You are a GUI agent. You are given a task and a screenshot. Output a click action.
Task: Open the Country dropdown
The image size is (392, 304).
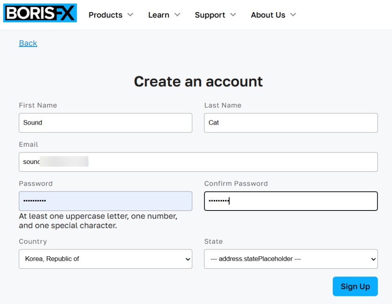[x=106, y=259]
